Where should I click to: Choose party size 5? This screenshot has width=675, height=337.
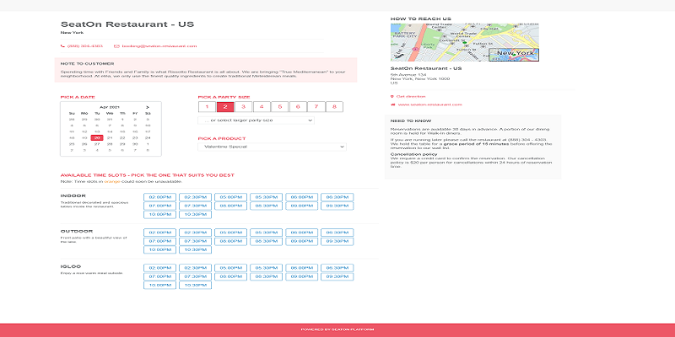tap(280, 107)
